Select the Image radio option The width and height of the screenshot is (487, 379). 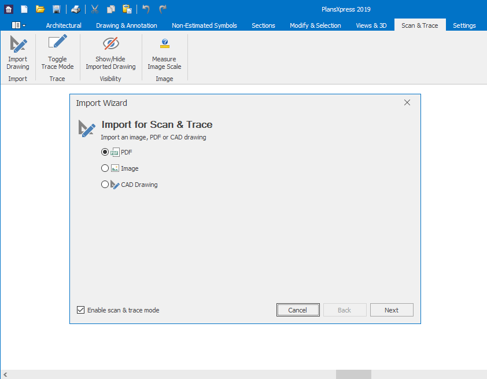(x=105, y=168)
